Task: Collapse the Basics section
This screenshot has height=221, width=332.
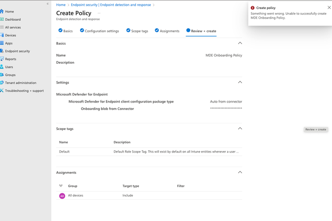Action: [x=240, y=43]
